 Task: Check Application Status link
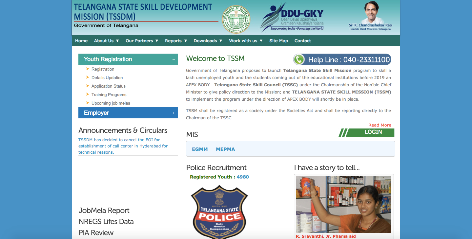tap(108, 86)
